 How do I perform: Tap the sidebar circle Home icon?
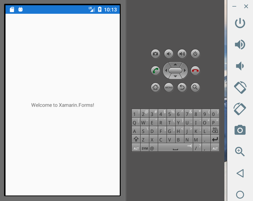240,195
